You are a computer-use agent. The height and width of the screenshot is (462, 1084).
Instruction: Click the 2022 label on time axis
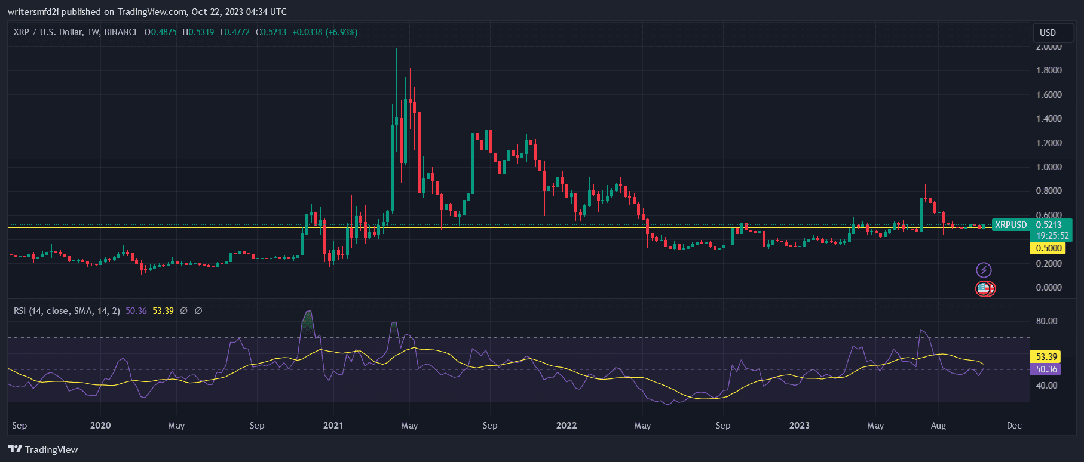click(566, 426)
